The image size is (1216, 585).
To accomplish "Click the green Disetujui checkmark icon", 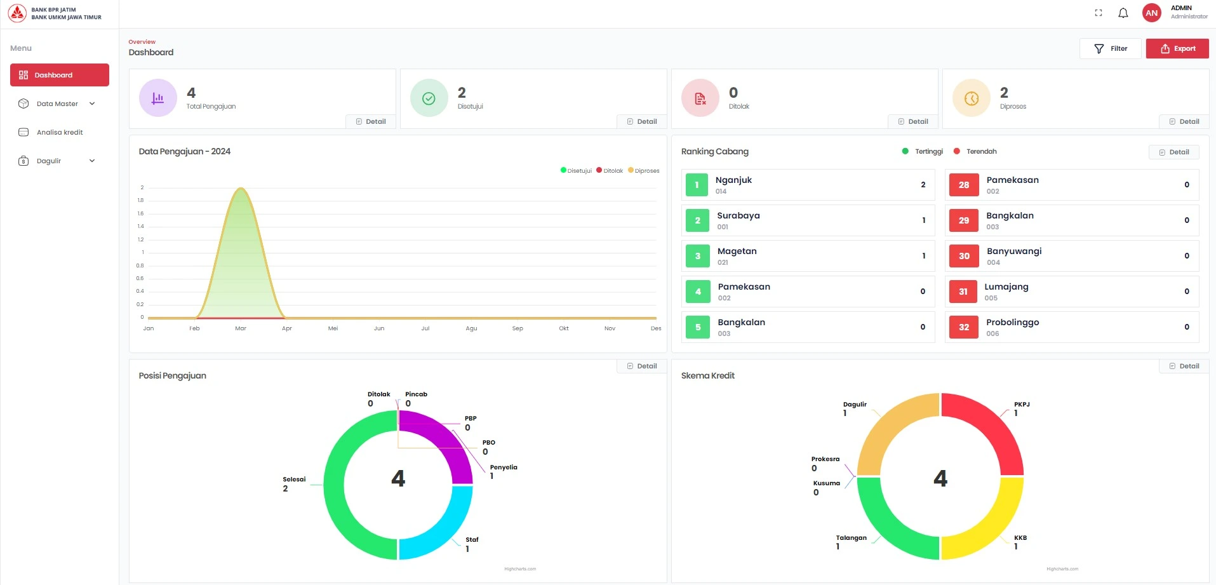I will tap(429, 98).
